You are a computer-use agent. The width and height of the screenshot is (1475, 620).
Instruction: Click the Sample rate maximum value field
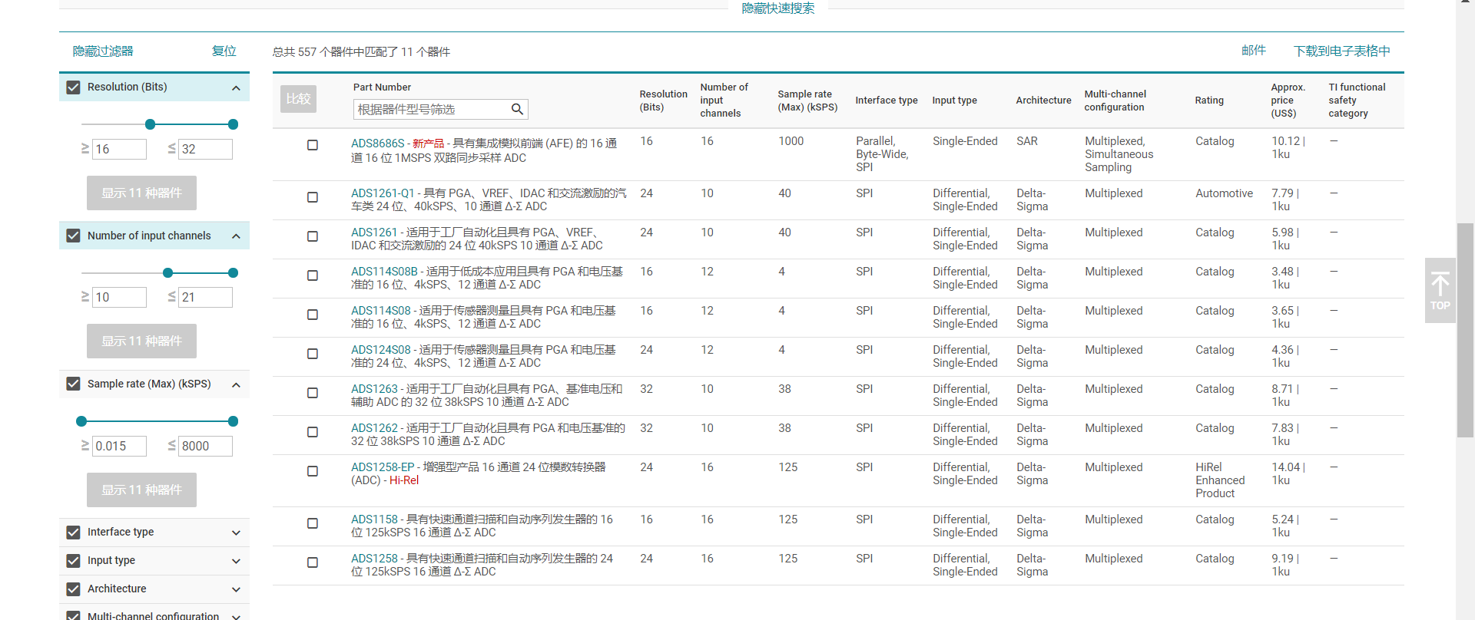coord(205,446)
